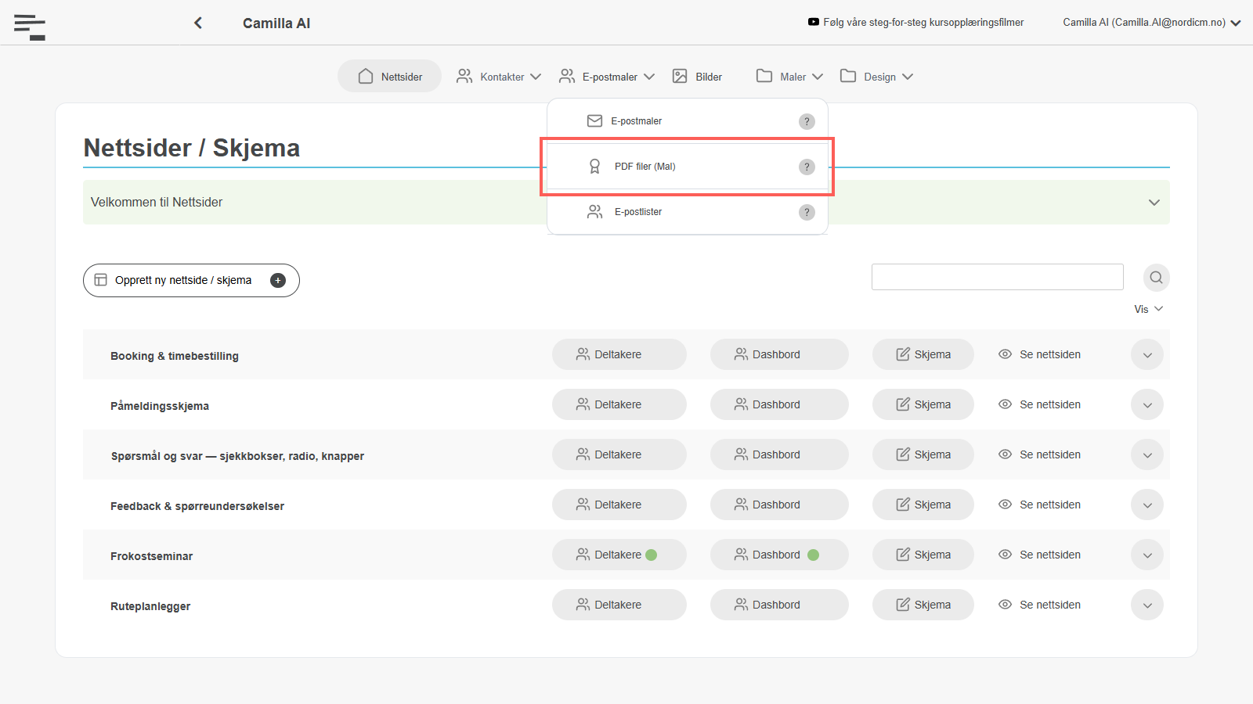
Task: Click the layout icon in Opprett ny nettside button
Action: (x=100, y=280)
